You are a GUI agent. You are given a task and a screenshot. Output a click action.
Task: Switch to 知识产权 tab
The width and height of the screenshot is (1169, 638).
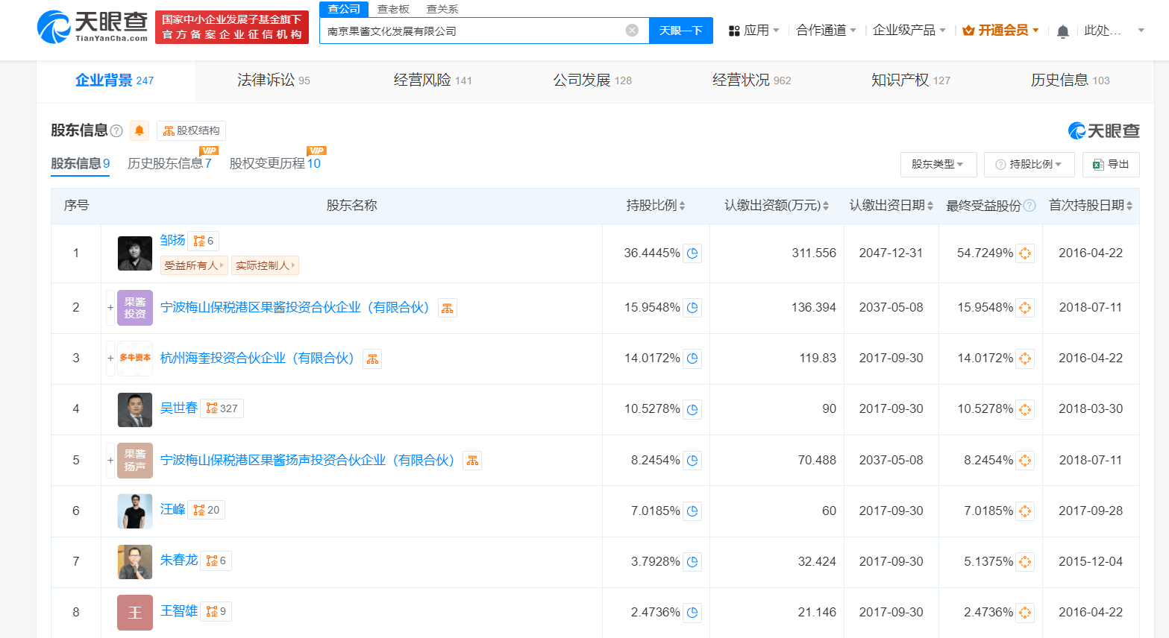click(911, 80)
